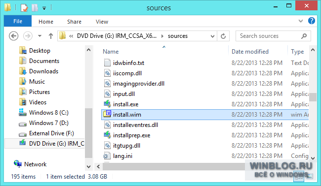Click the sources breadcrumb in address bar
Image resolution: width=321 pixels, height=186 pixels.
point(178,36)
